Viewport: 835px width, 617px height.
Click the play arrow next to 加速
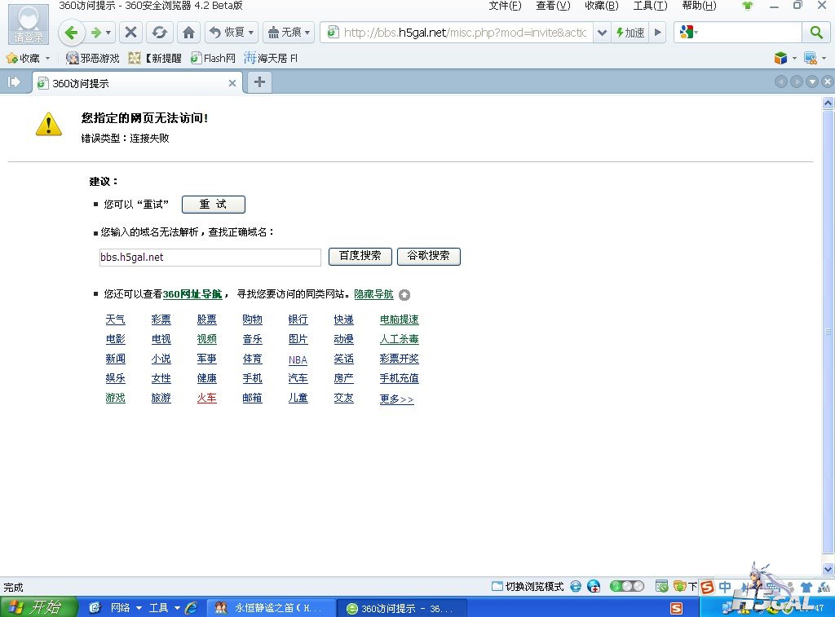[658, 33]
